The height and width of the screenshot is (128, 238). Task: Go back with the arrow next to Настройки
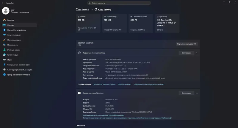3,3
